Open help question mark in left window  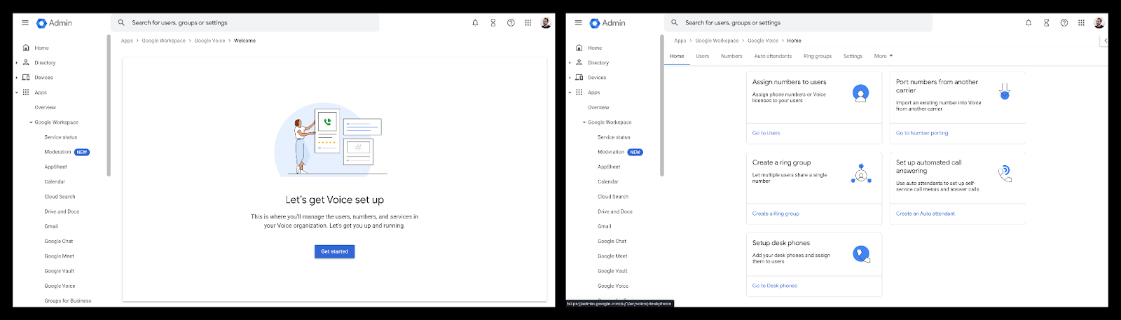pyautogui.click(x=511, y=23)
